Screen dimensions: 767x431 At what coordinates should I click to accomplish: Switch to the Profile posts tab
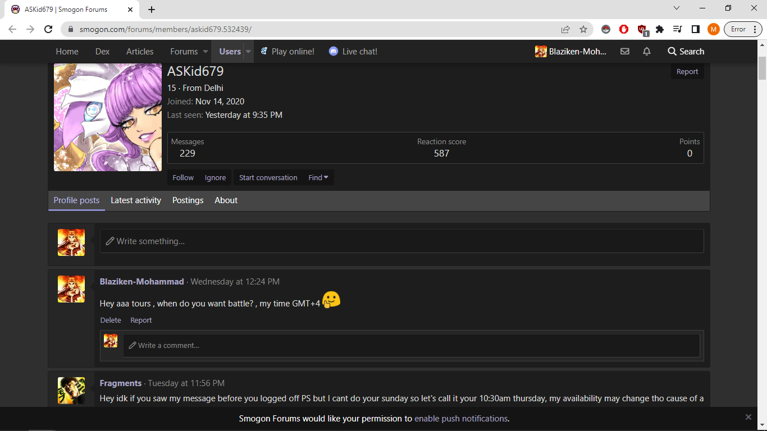pyautogui.click(x=76, y=200)
